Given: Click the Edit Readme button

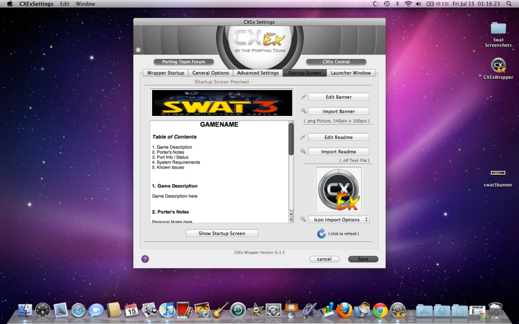Looking at the screenshot, I should 339,137.
